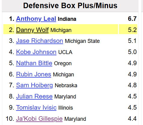Screen dimensions: 143x125
Task: Open Anthony Leal's player page
Action: (x=36, y=19)
